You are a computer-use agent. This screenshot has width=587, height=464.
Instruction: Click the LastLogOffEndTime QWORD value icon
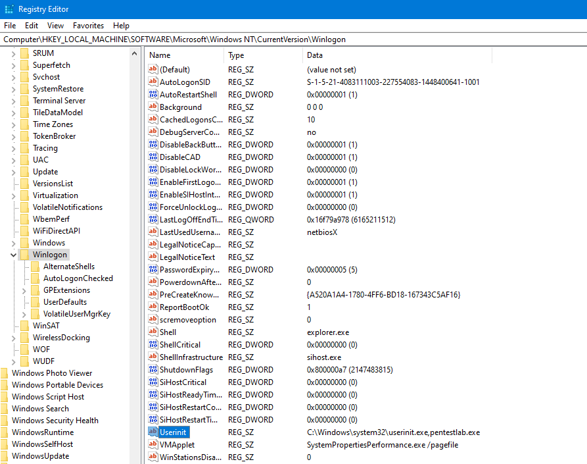153,220
